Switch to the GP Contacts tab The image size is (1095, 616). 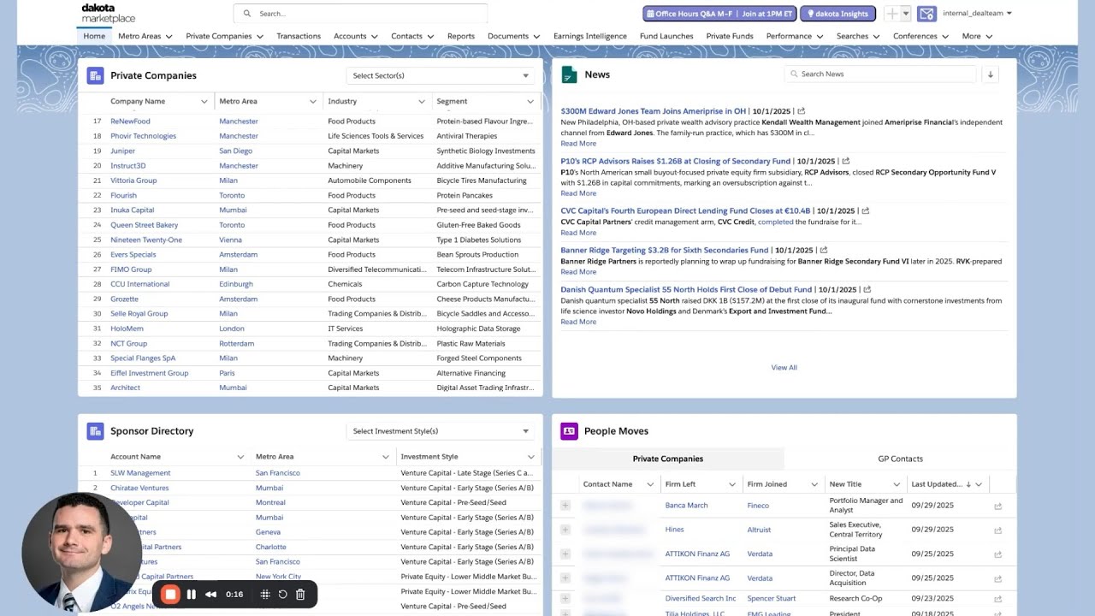900,459
